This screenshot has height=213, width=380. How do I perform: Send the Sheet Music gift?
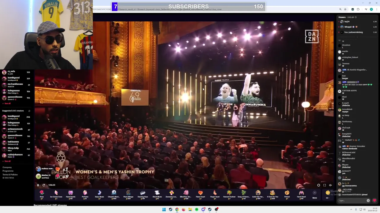click(157, 194)
